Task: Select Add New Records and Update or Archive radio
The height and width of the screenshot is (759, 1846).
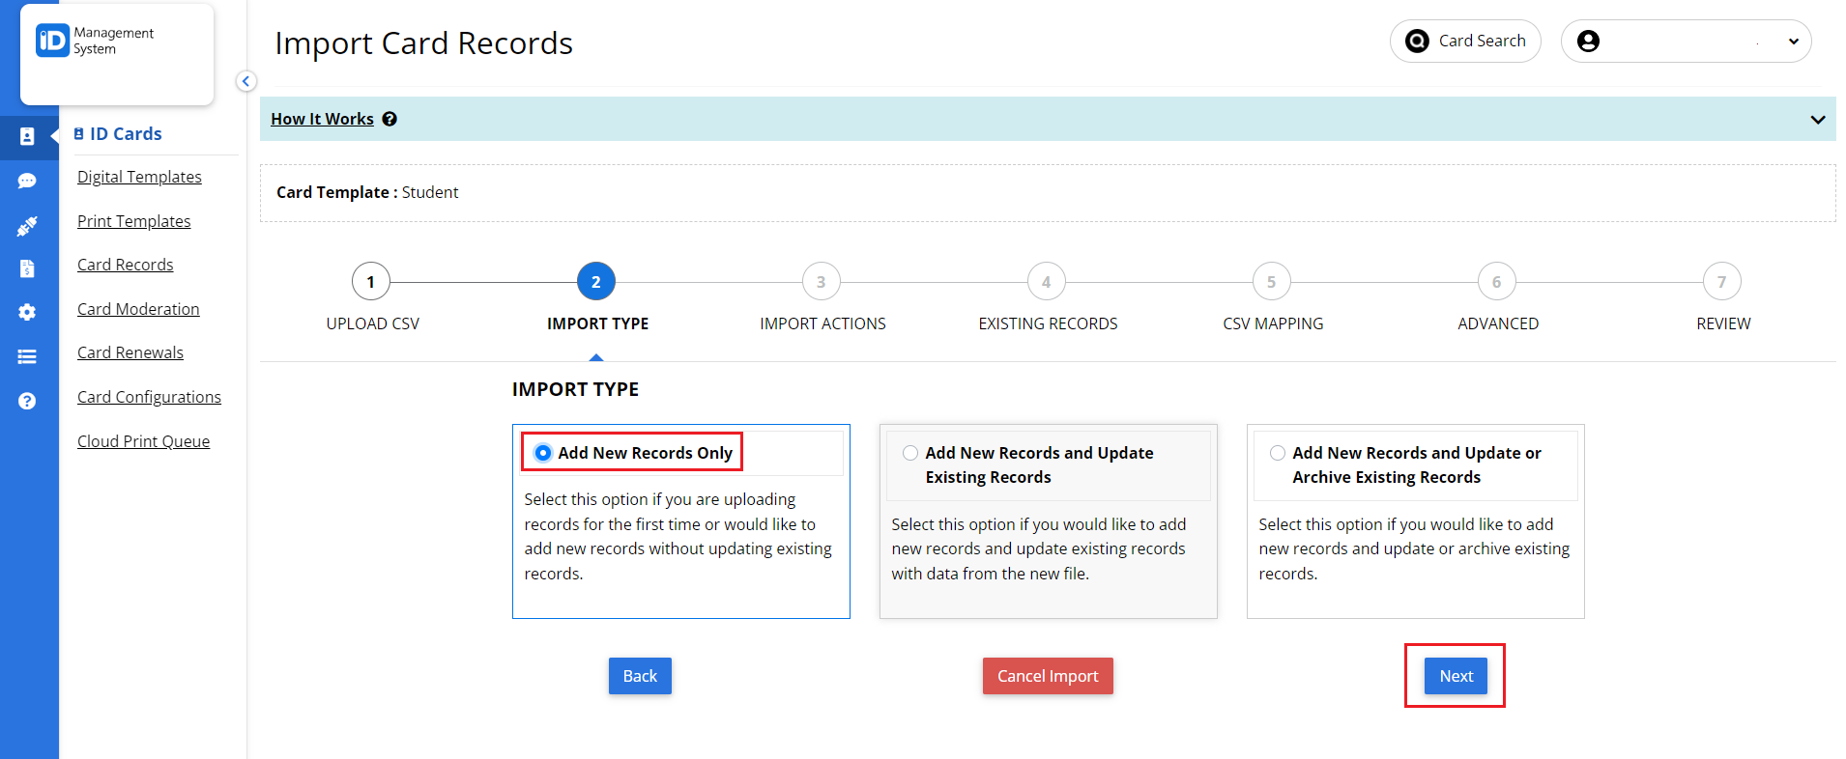Action: 1278,453
